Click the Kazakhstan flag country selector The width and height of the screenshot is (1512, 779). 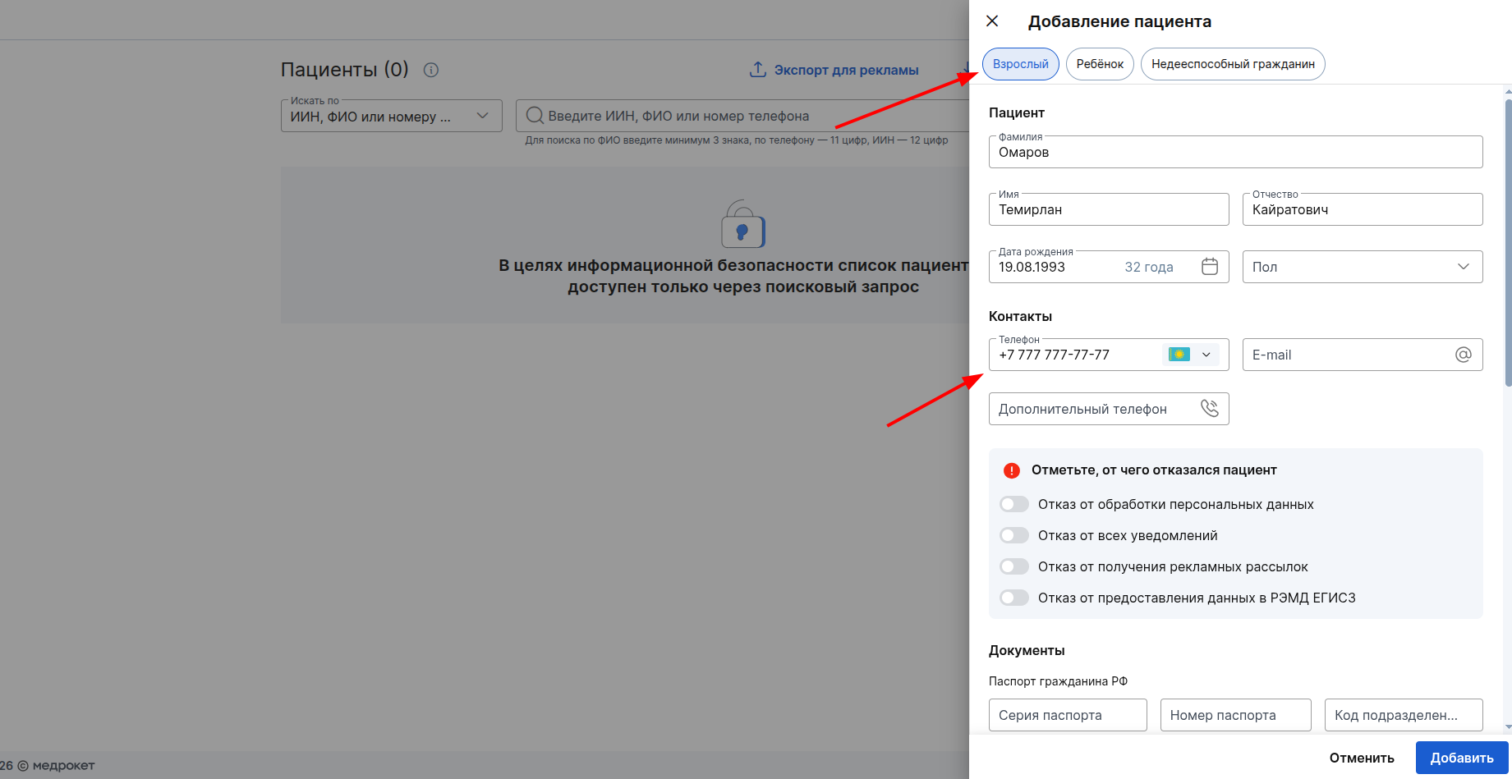coord(1179,355)
